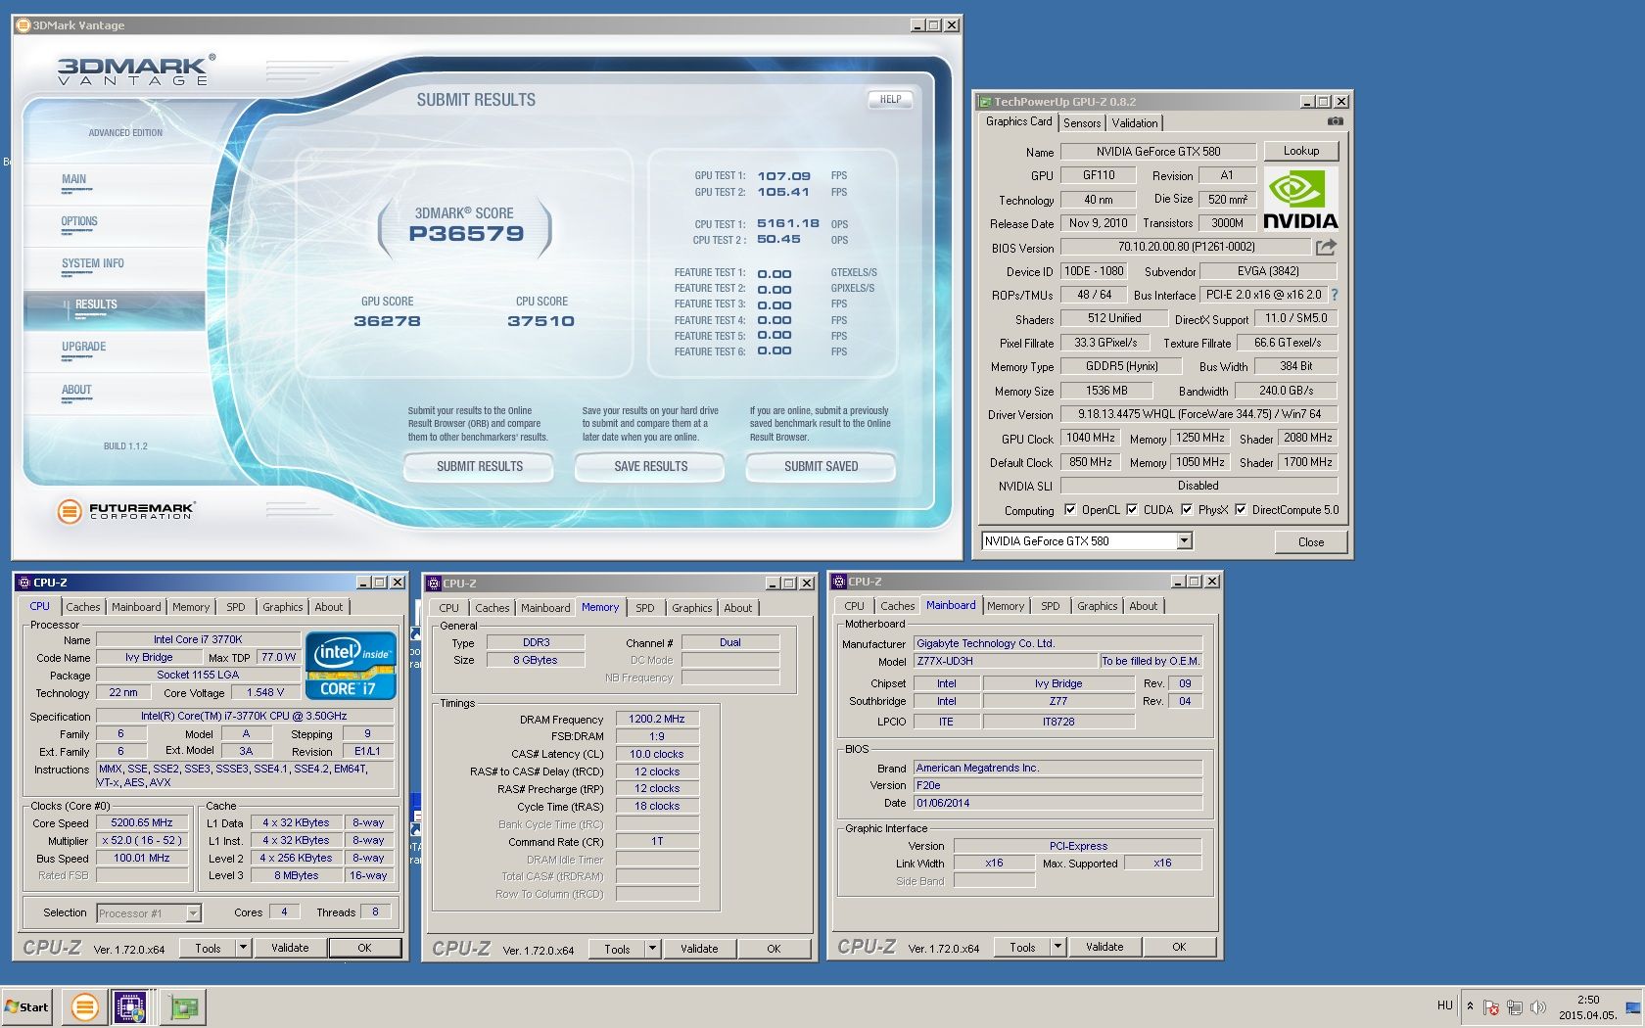Click the Tools button in the CPU-Z Memory window
Image resolution: width=1645 pixels, height=1028 pixels.
coord(617,949)
